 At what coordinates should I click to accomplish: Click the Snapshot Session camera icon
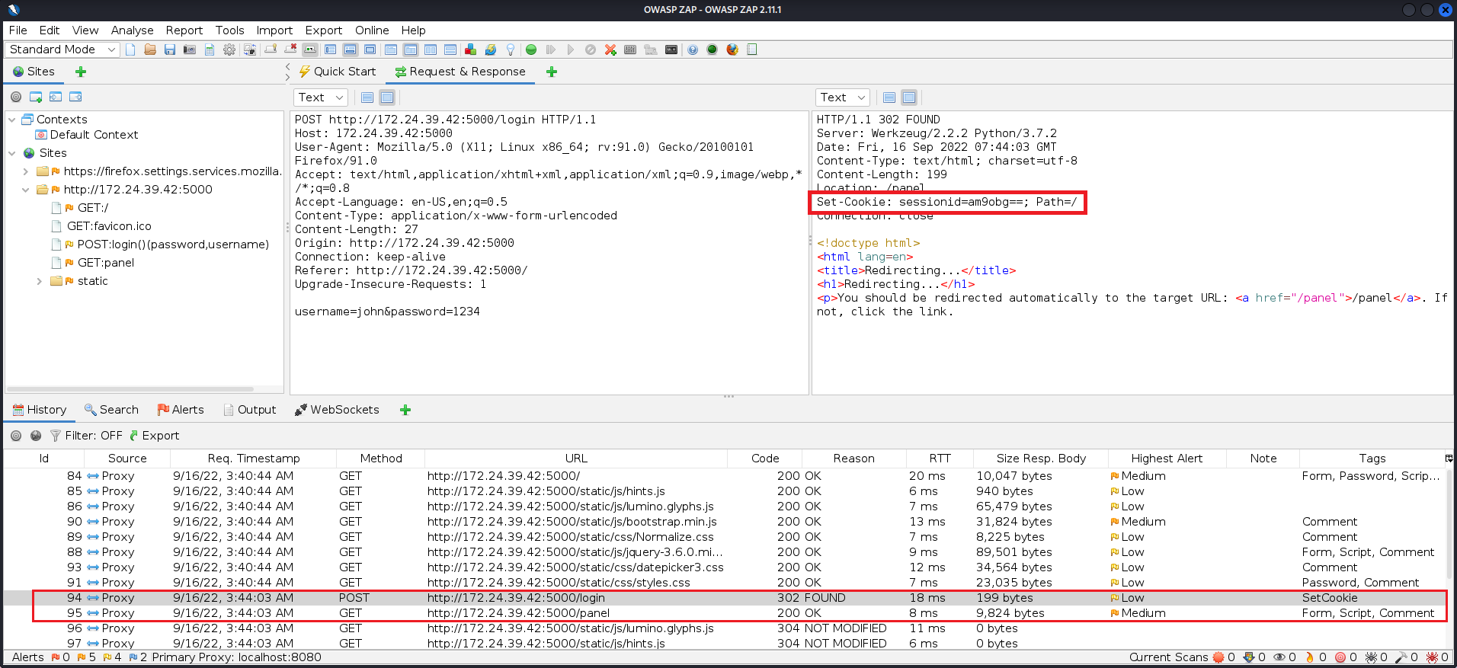tap(190, 50)
